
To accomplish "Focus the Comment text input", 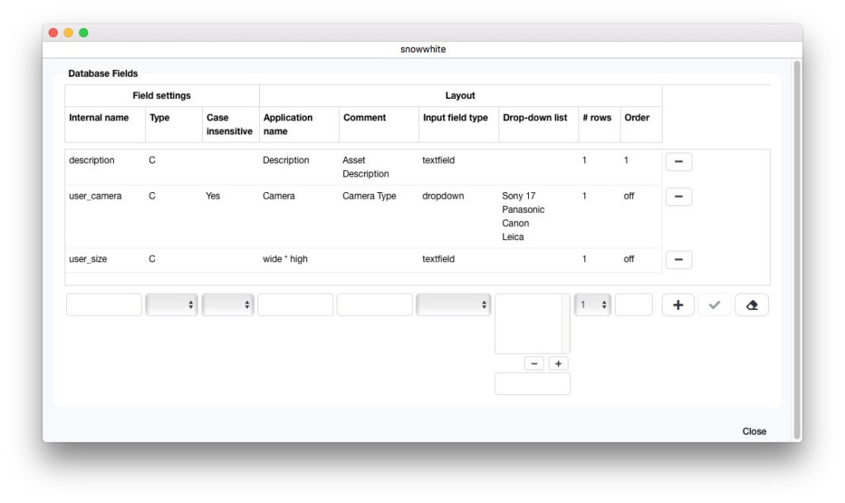I will pos(375,305).
